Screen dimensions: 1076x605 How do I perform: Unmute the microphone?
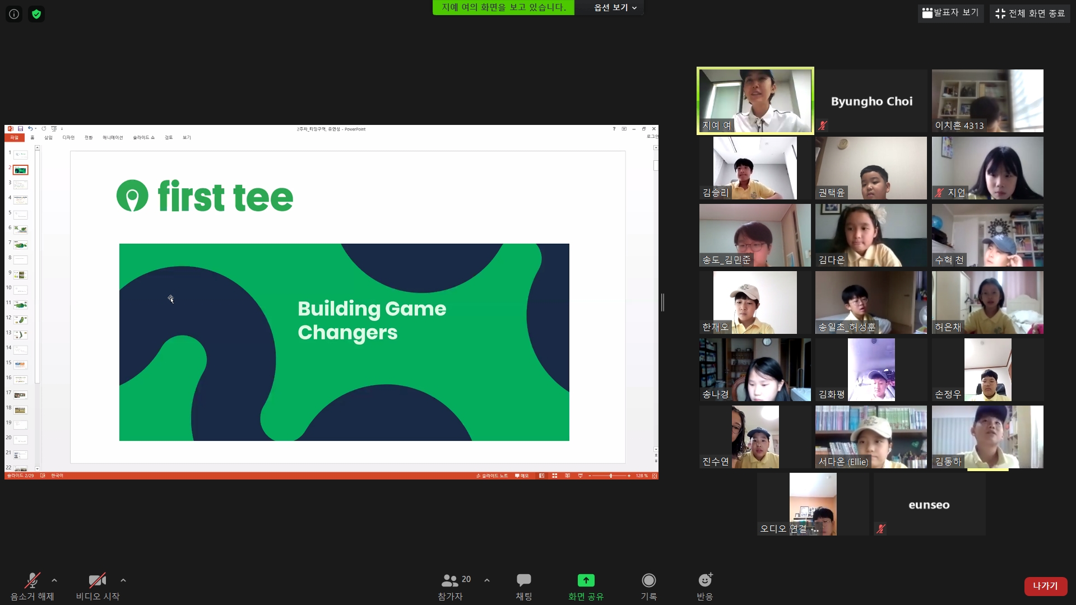click(32, 581)
